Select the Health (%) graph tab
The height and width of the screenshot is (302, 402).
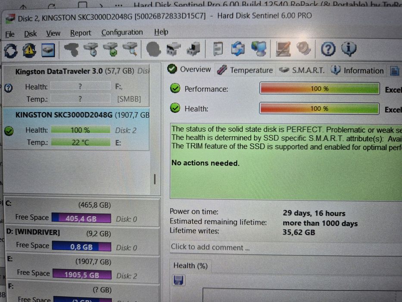(x=190, y=265)
